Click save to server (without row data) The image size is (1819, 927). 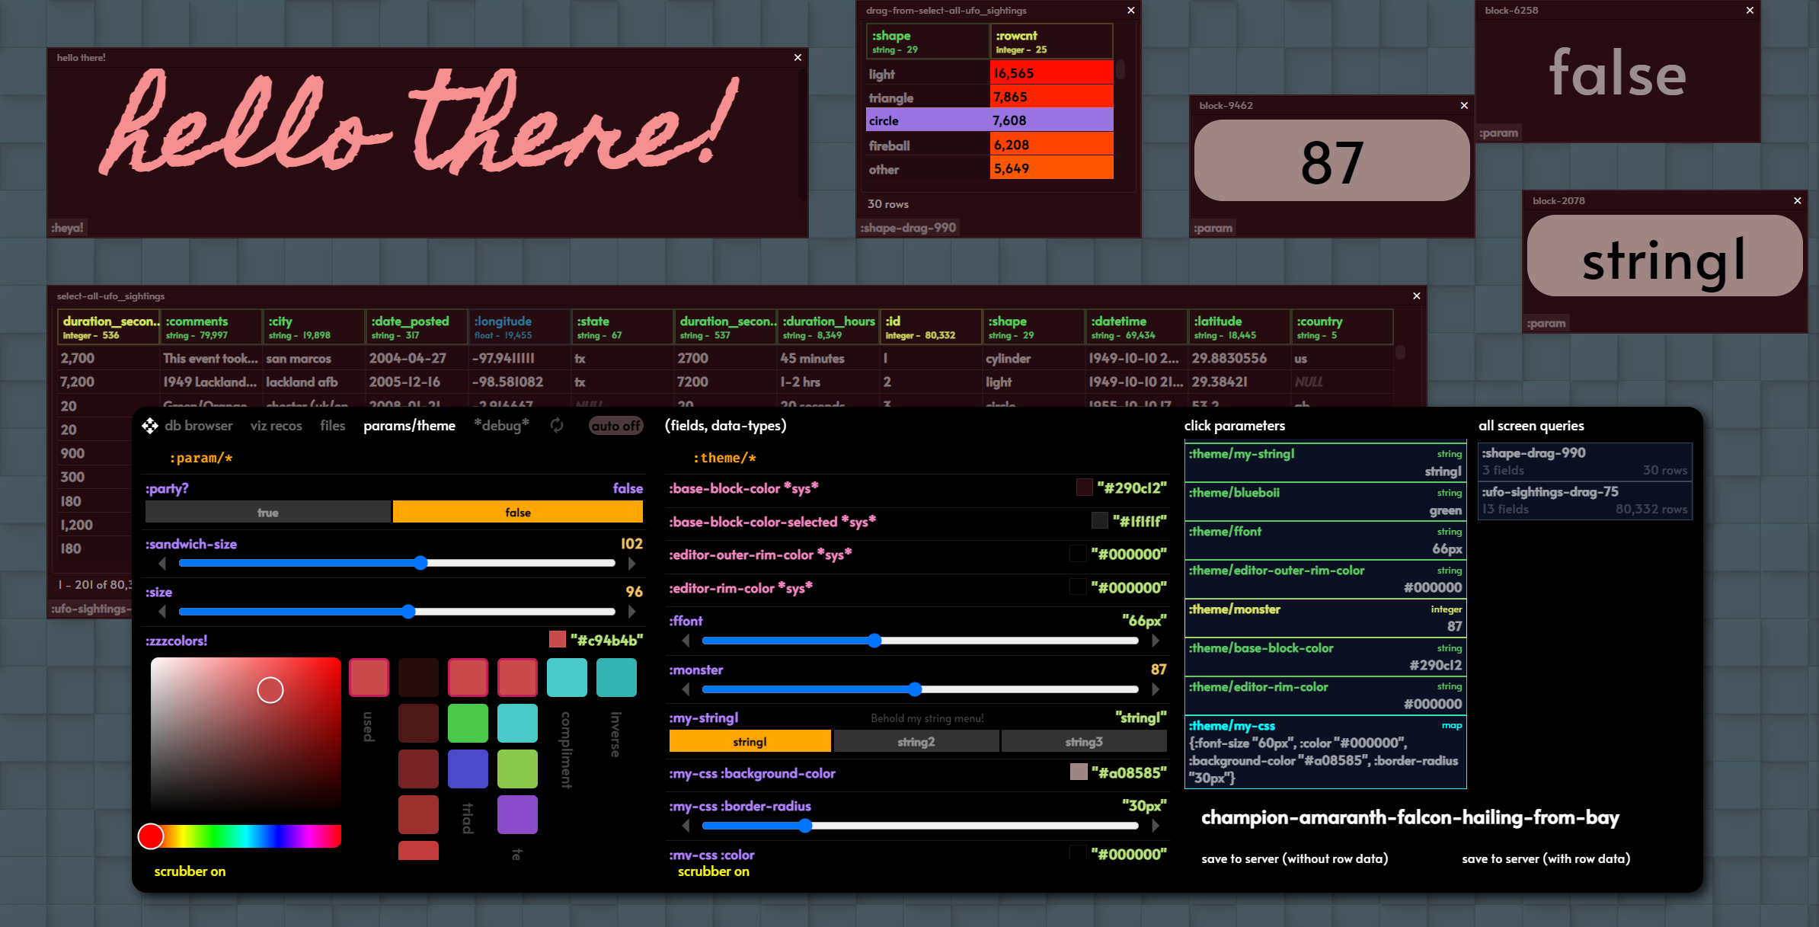1294,858
